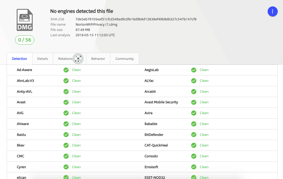Click the ALYac engine name
The image size is (283, 179).
point(149,81)
